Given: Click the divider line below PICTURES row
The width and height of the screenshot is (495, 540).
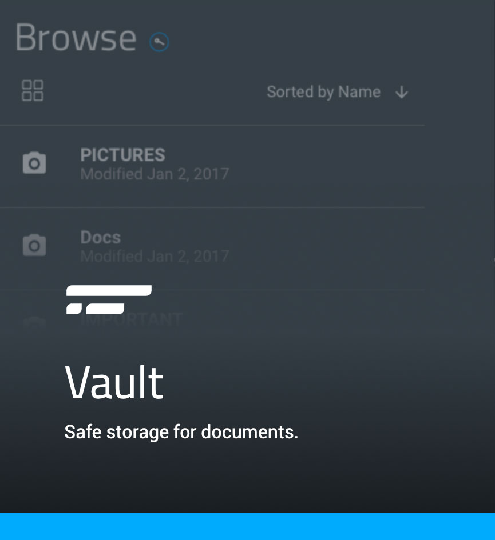Looking at the screenshot, I should click(x=212, y=207).
